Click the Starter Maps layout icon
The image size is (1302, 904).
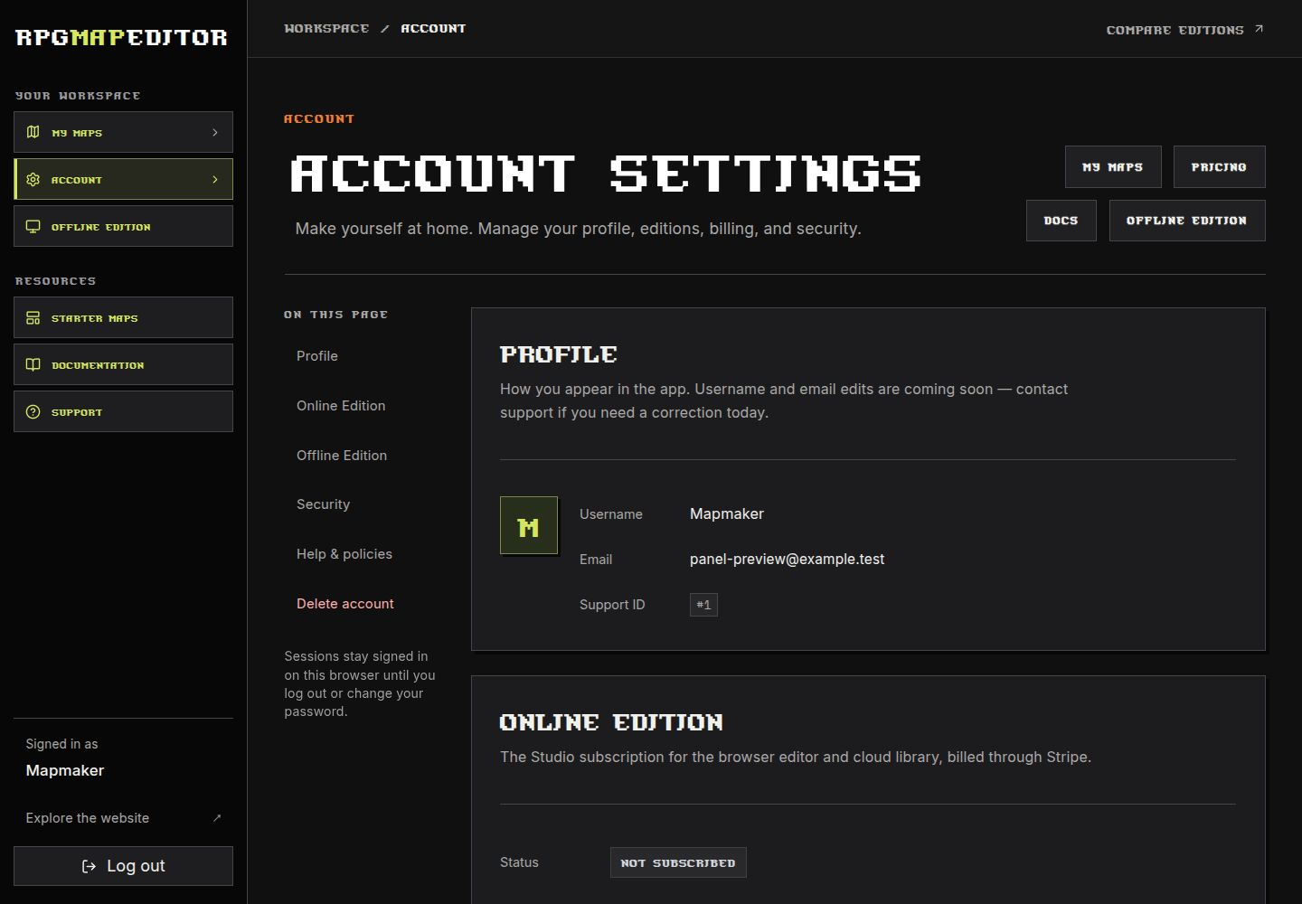[x=33, y=317]
